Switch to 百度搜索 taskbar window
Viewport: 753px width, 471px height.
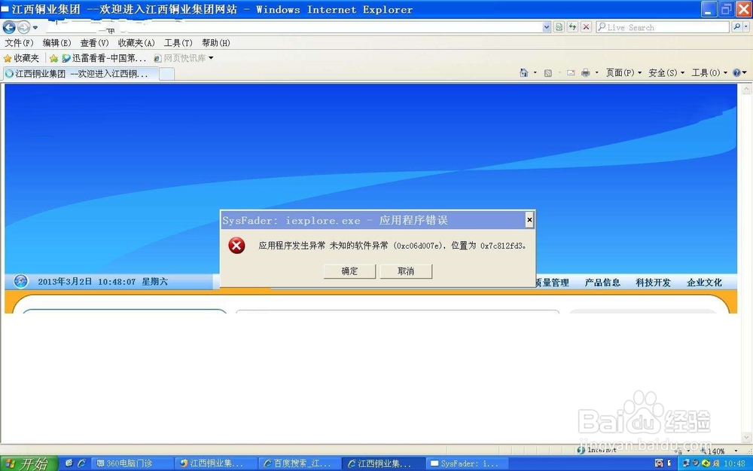[x=300, y=463]
